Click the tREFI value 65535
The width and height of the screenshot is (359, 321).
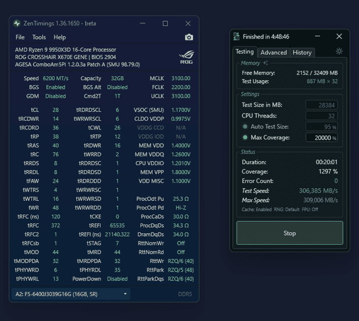(117, 226)
